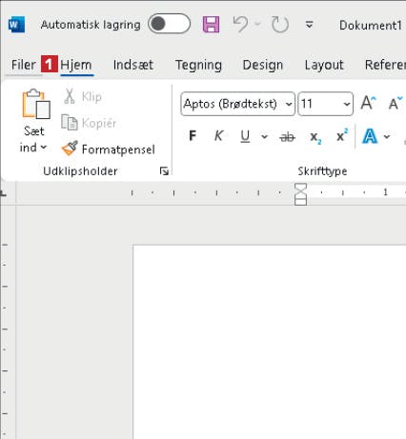Click the Redo icon

pos(280,25)
